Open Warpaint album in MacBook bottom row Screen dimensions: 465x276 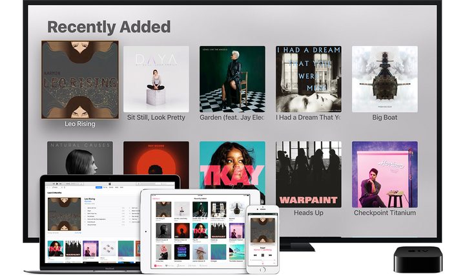tap(73, 248)
